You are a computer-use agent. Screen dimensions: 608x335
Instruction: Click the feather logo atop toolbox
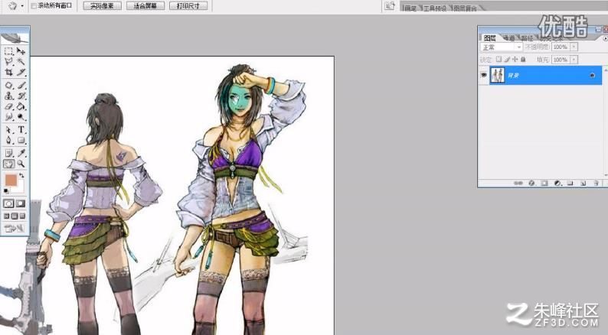click(x=15, y=38)
